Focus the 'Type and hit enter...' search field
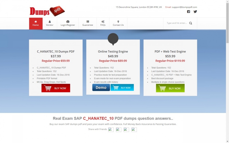Viewport: 229px width, 143px height. [x=177, y=23]
